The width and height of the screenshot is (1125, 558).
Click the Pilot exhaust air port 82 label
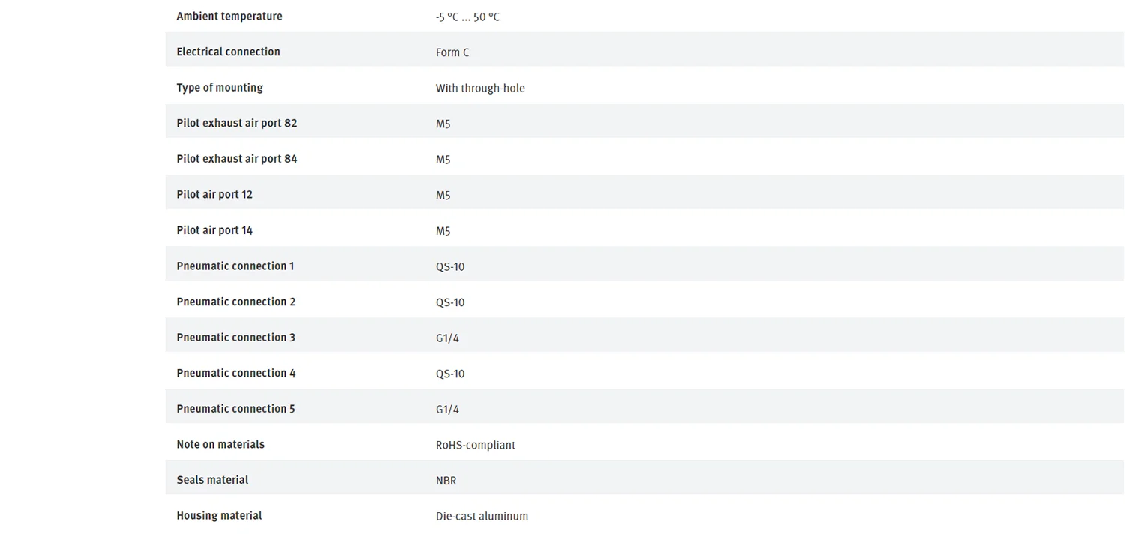237,123
